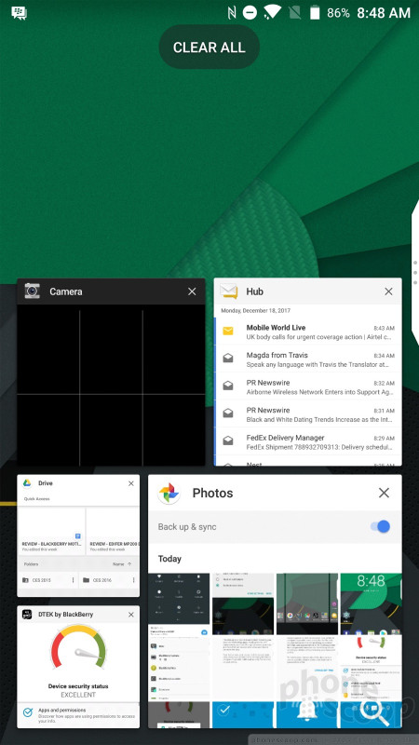The height and width of the screenshot is (745, 419).
Task: Open options menu for CES 2016 folder
Action: (x=133, y=580)
